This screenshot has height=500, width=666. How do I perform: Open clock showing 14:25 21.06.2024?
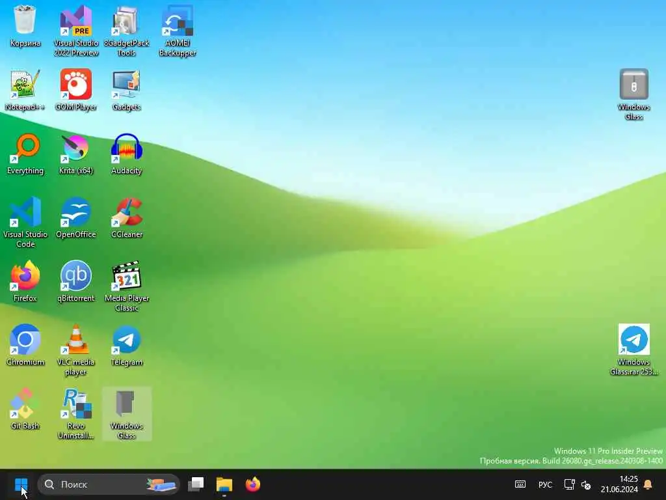pyautogui.click(x=619, y=484)
